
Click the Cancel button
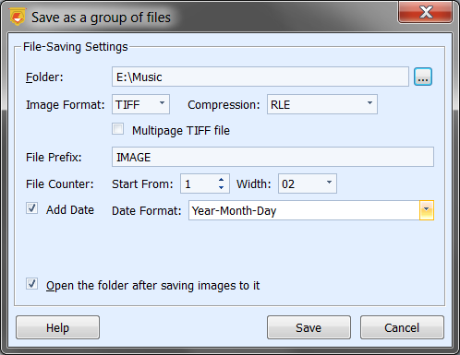click(402, 327)
